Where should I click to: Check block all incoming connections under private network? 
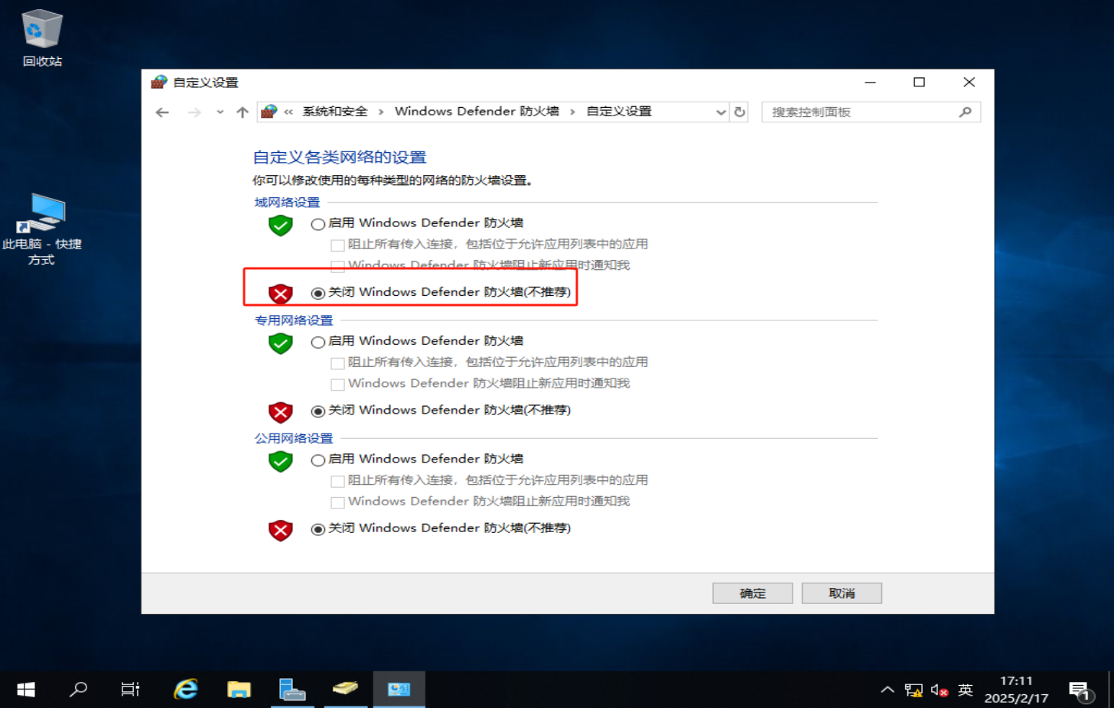tap(337, 363)
